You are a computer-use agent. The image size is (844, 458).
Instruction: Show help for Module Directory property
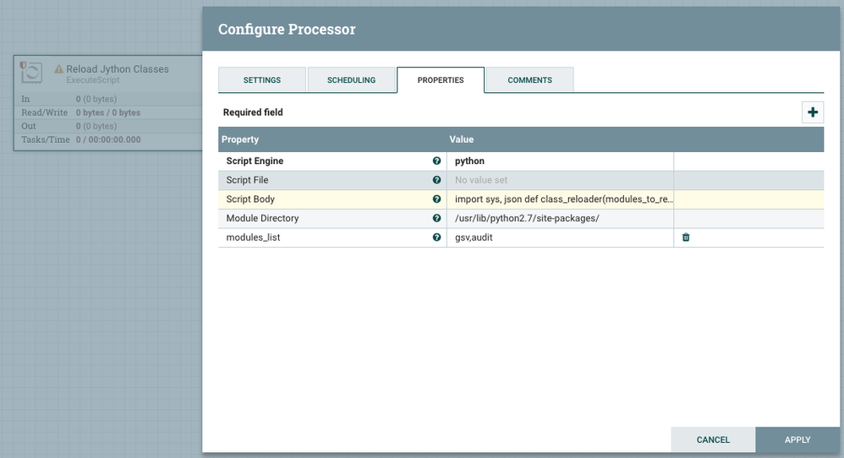pyautogui.click(x=436, y=218)
